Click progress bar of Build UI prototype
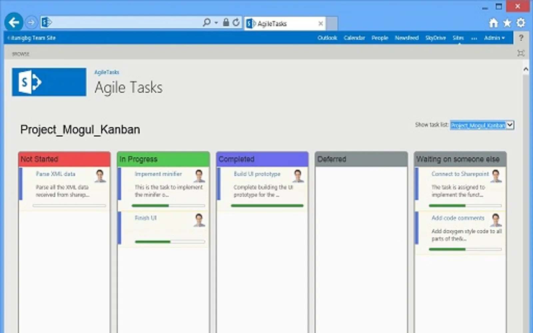The image size is (533, 333). coord(267,206)
